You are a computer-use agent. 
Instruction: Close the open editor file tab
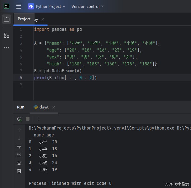coord(43,19)
